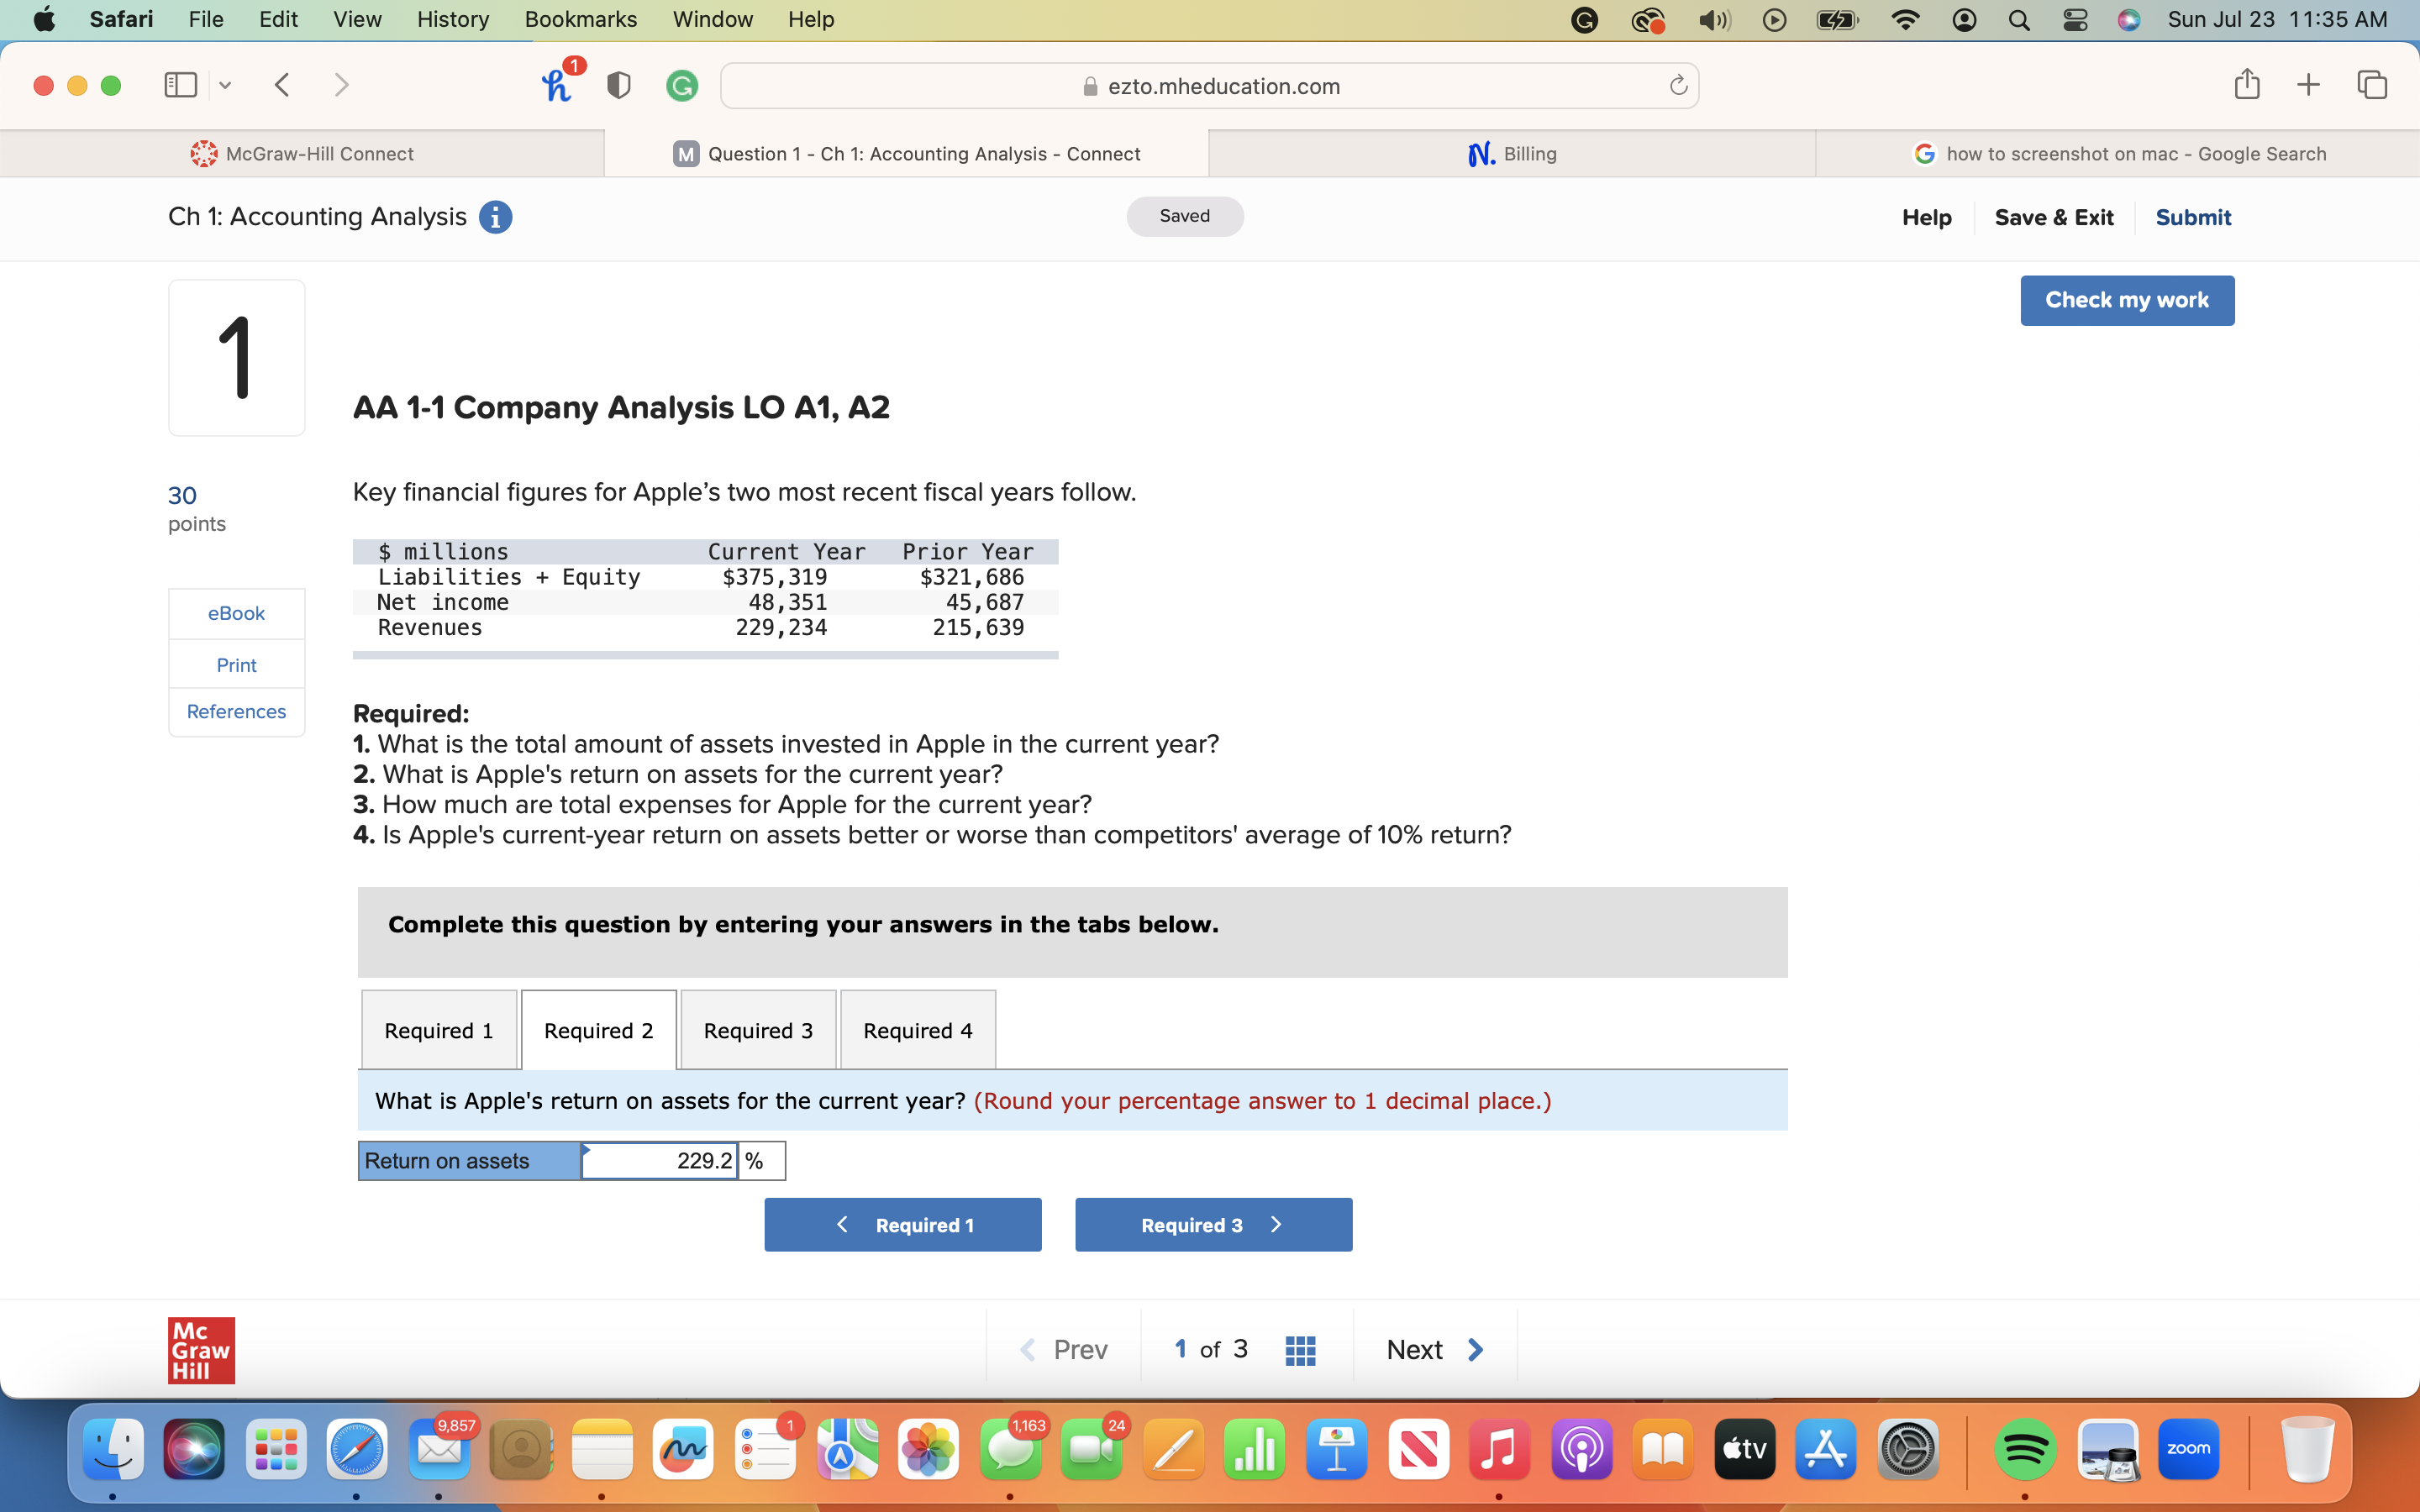
Task: Open the History menu
Action: 452,19
